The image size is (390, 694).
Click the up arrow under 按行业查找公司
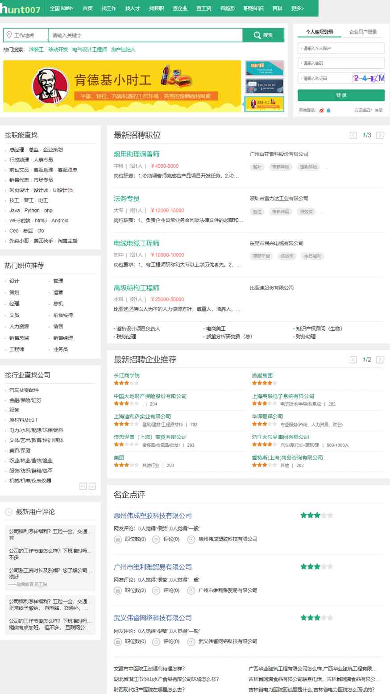click(83, 486)
